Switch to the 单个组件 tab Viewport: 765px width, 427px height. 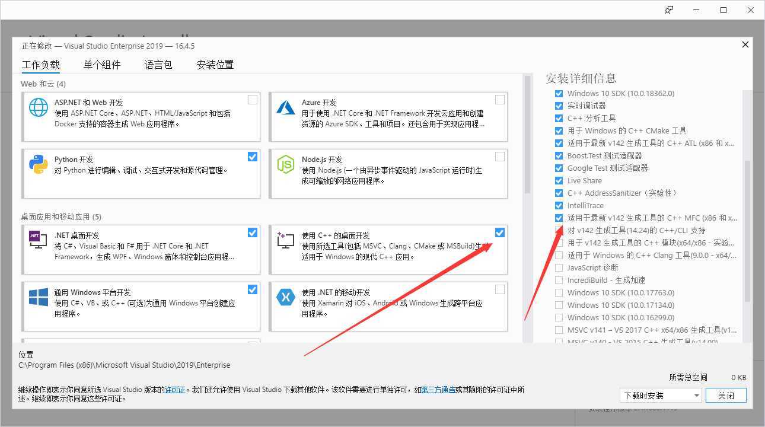click(x=102, y=65)
